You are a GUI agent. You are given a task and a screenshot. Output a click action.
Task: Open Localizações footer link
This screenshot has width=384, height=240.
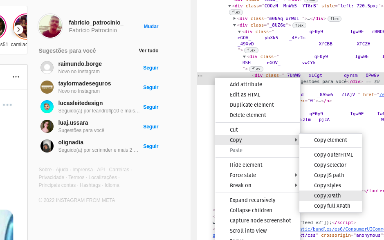(x=103, y=177)
